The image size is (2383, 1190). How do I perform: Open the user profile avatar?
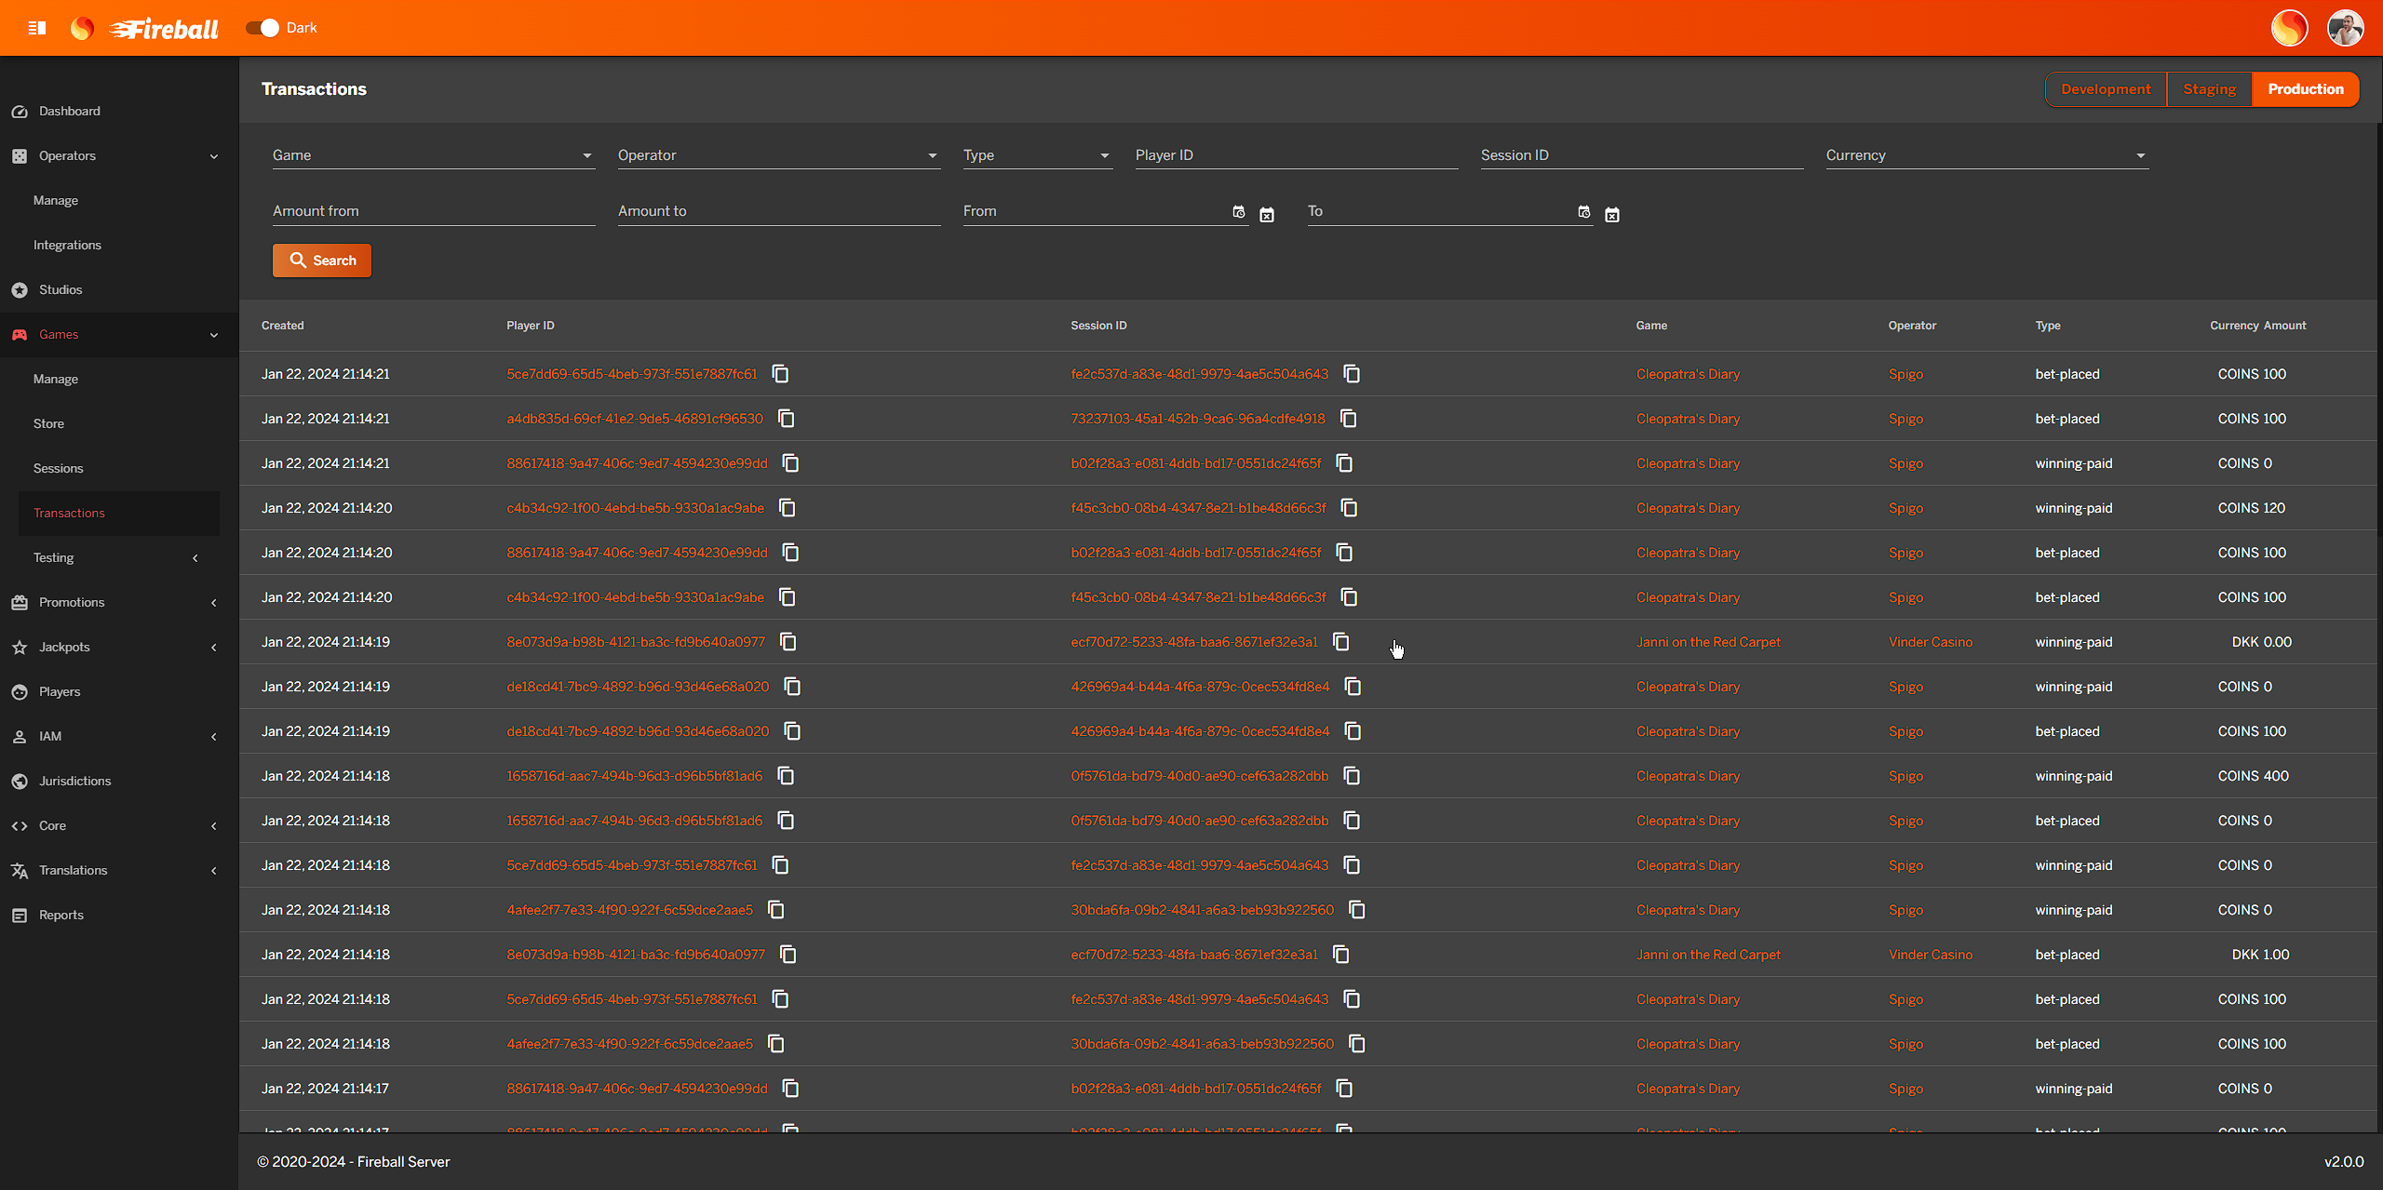click(2345, 28)
